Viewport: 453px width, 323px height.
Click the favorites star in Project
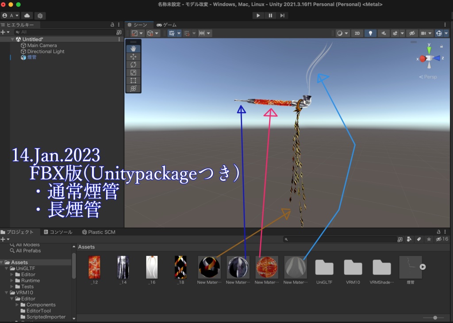pos(429,239)
